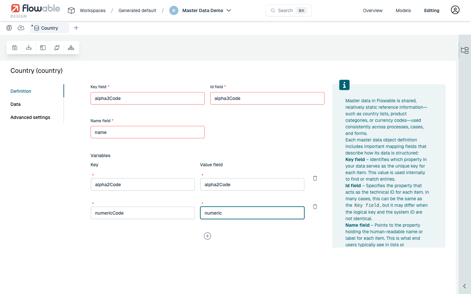Navigate to Workspaces breadcrumb

tap(93, 10)
